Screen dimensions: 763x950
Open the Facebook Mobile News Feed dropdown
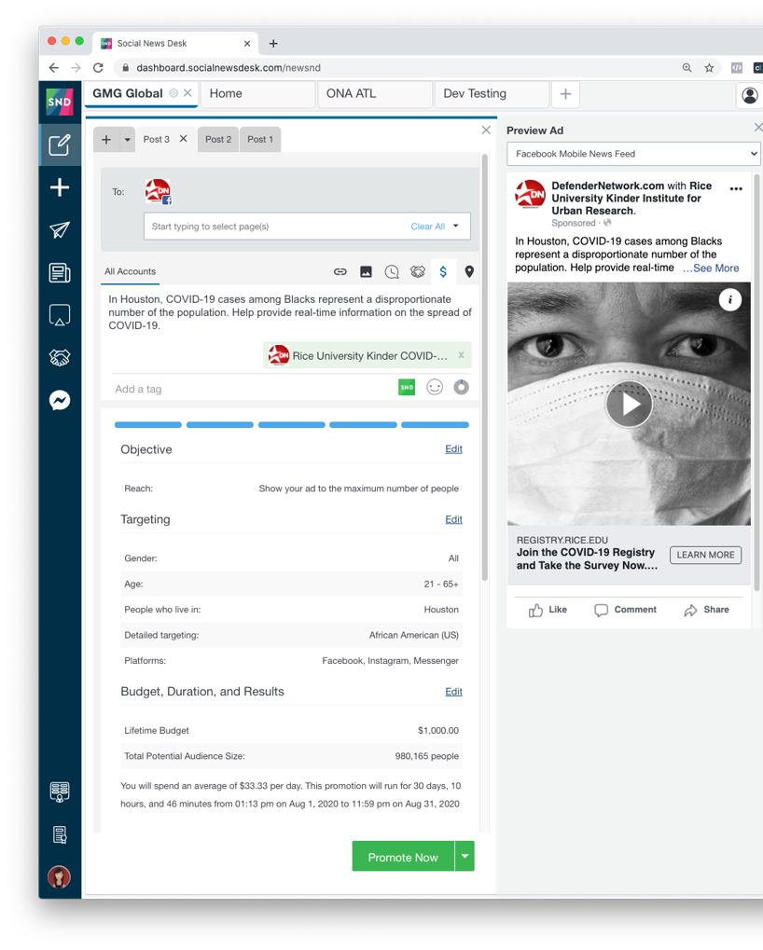coord(633,154)
